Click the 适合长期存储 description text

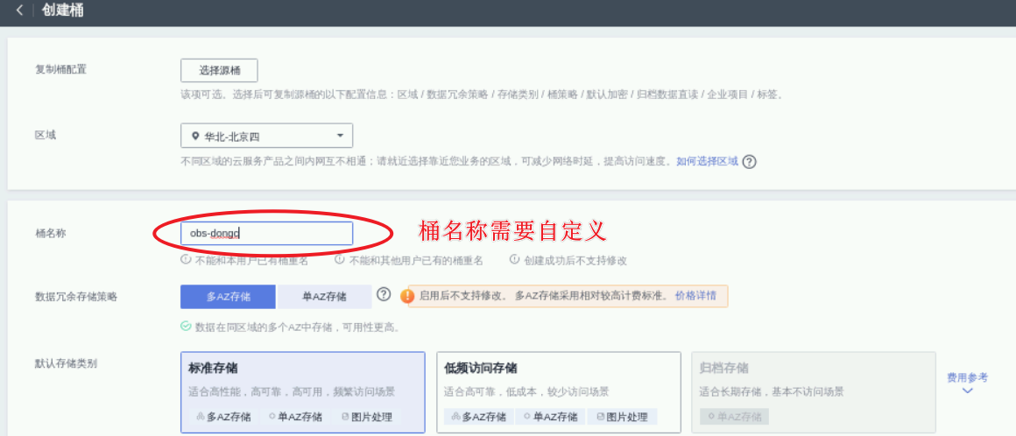point(772,392)
